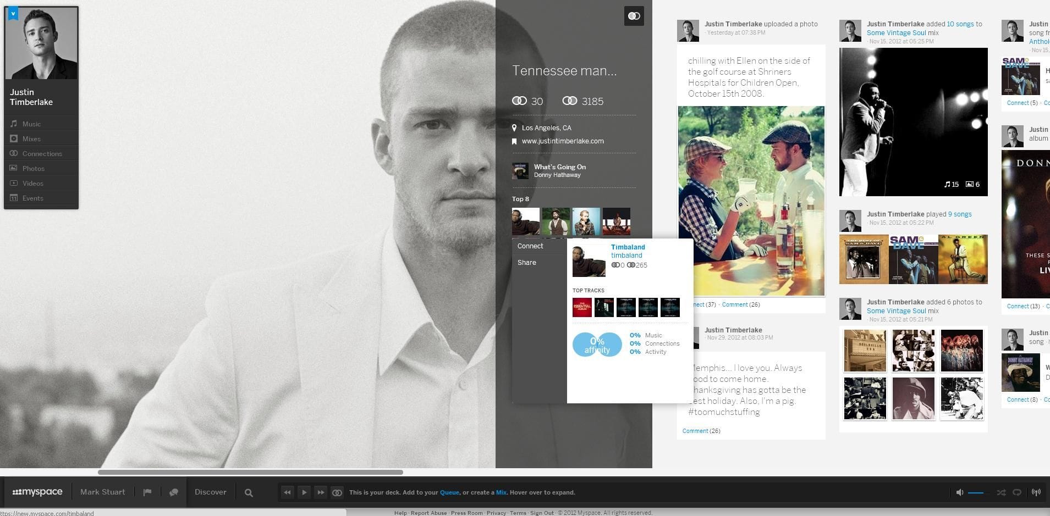Open the Photos section in sidebar

pyautogui.click(x=33, y=169)
